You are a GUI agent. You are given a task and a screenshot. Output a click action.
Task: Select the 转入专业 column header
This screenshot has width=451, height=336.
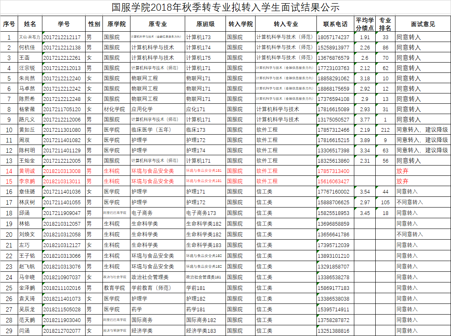point(286,24)
